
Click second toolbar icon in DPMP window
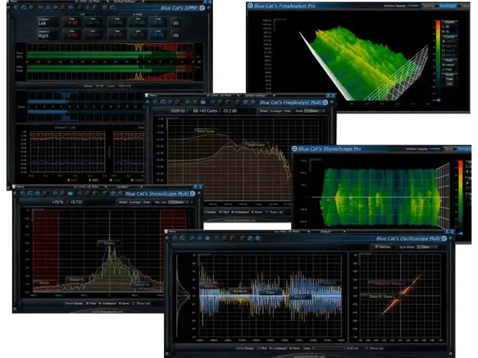coord(24,8)
